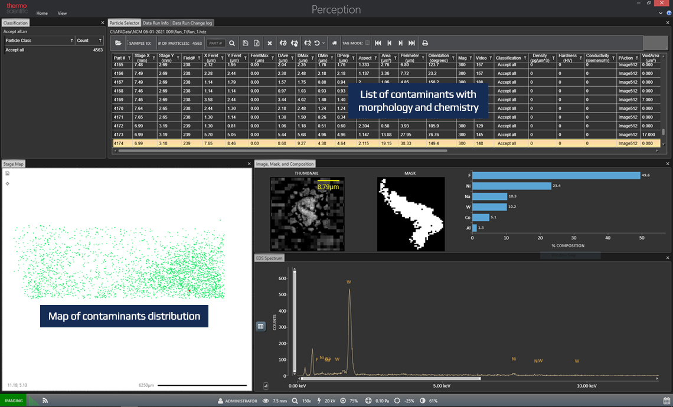Open a data file with folder icon
The image size is (673, 407).
[118, 43]
